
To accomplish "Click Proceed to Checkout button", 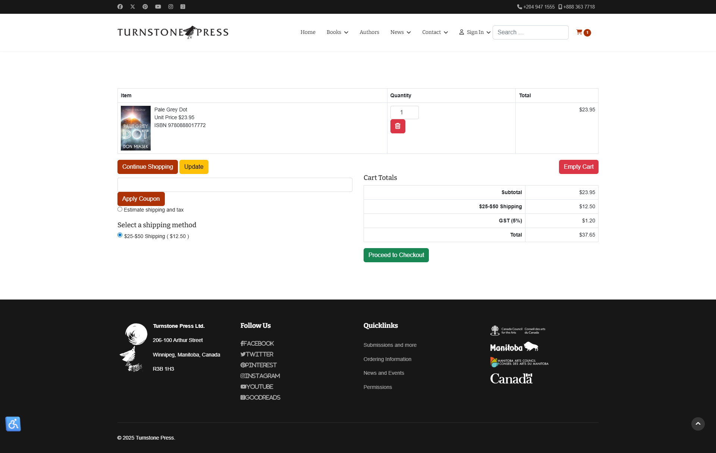I will point(396,255).
